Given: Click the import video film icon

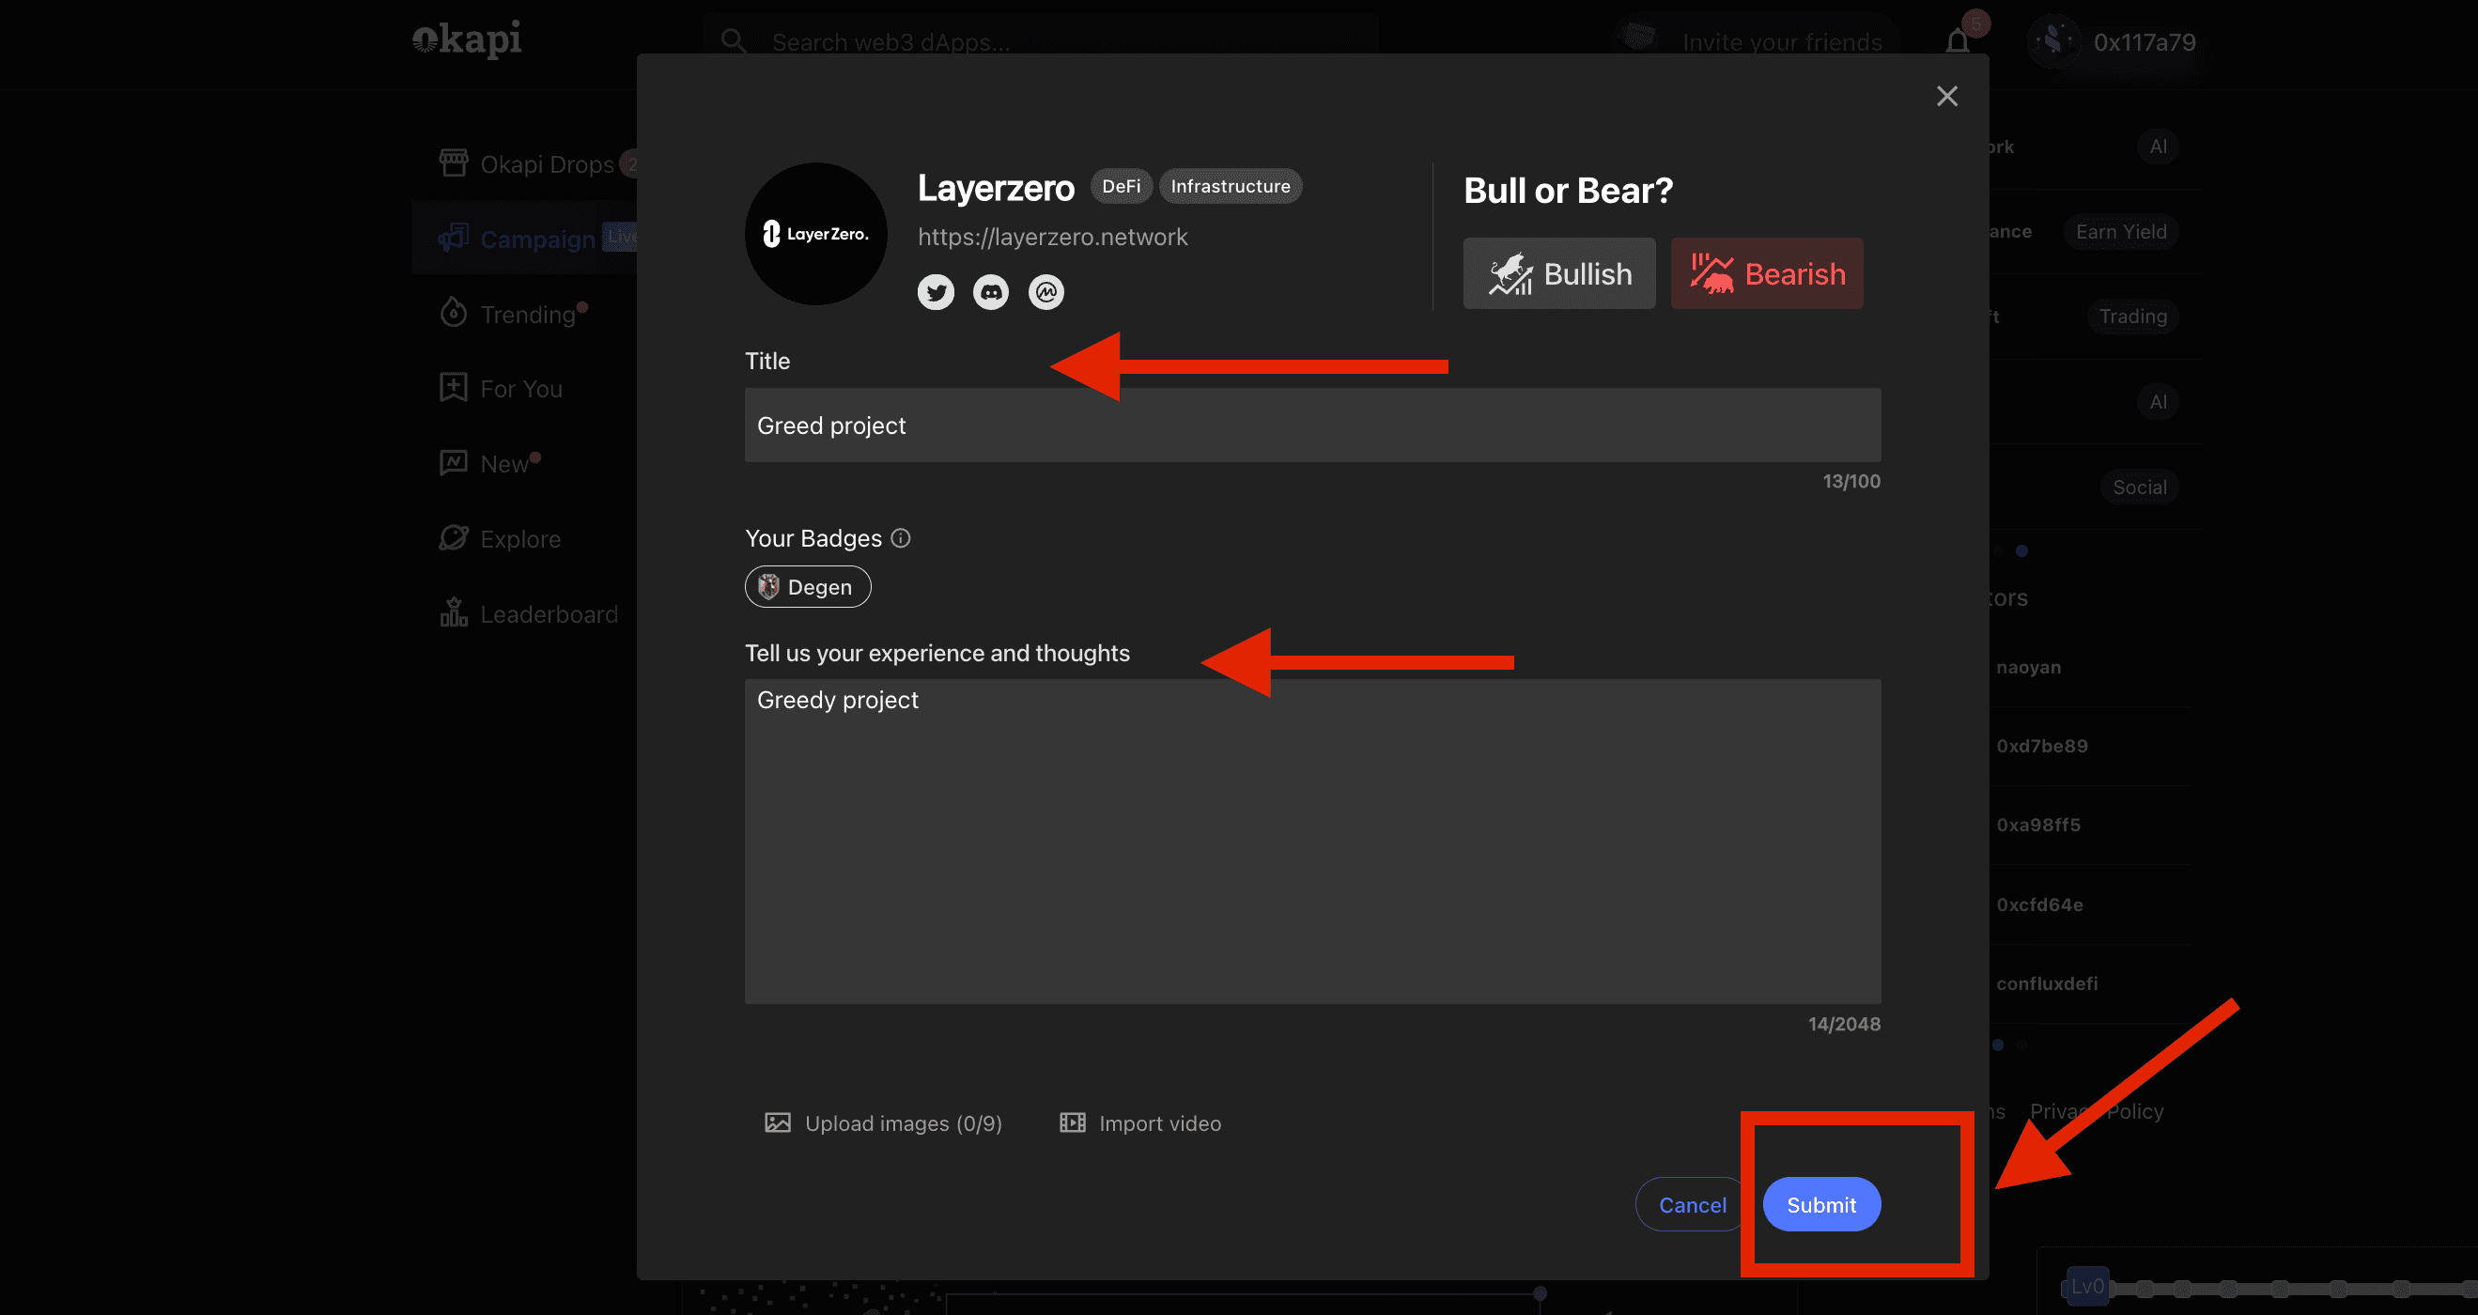Looking at the screenshot, I should tap(1073, 1122).
